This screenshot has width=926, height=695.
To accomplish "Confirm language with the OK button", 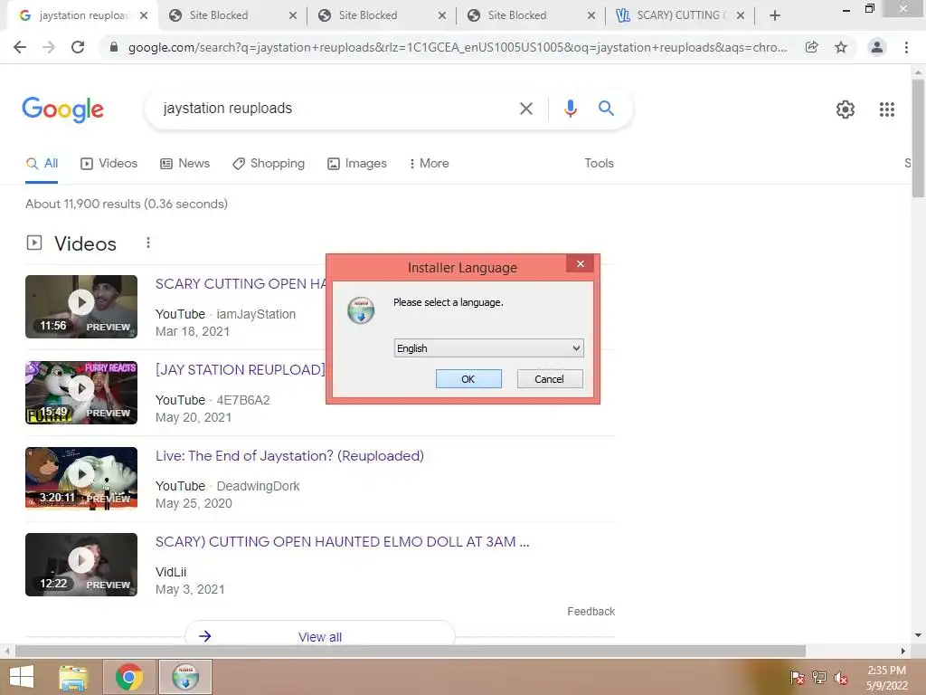I will [x=468, y=379].
